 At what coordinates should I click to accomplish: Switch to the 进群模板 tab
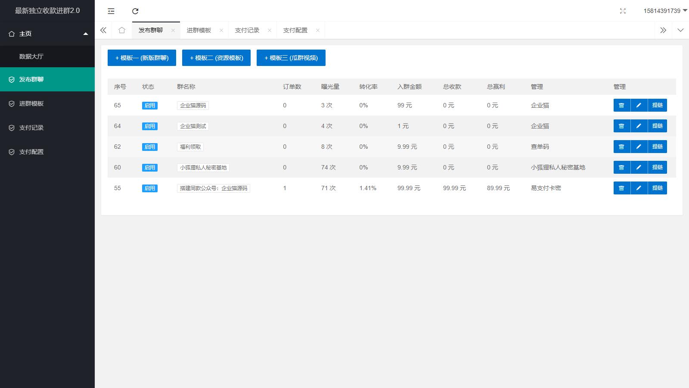tap(199, 30)
